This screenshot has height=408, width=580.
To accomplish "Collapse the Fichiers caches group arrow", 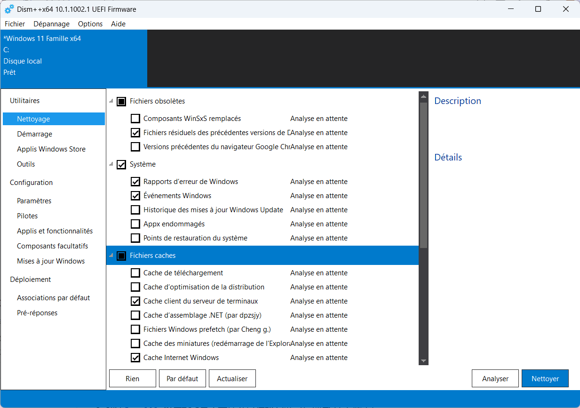I will pyautogui.click(x=111, y=256).
